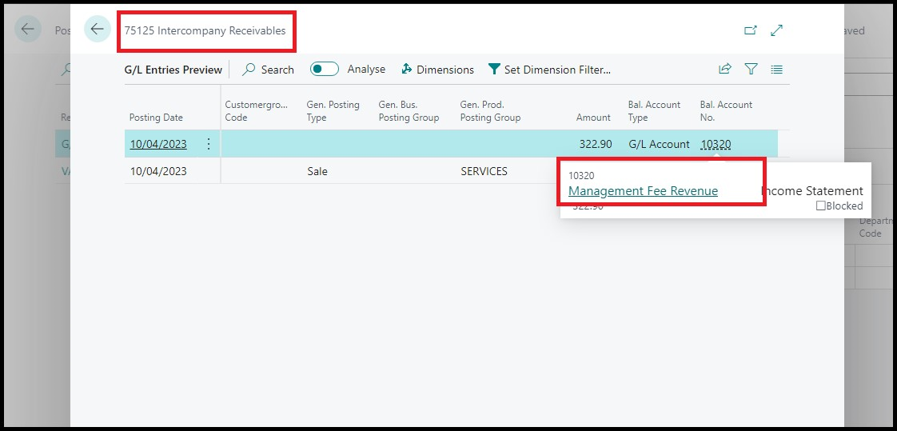Toggle the Blocked checkbox in tooltip
The height and width of the screenshot is (431, 897).
click(x=820, y=206)
